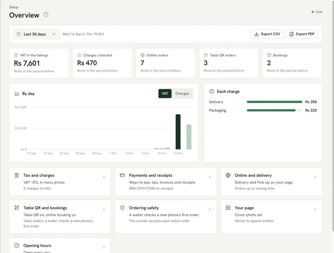Click the calendar icon in the date range selector

[x=18, y=34]
